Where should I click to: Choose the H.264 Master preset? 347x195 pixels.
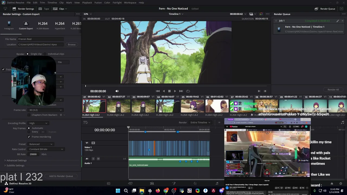[43, 25]
